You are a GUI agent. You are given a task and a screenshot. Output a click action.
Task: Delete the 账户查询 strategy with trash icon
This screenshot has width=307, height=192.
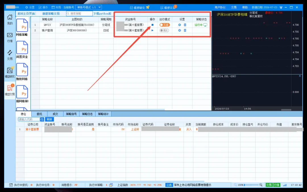[x=185, y=30]
